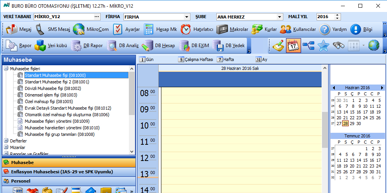The width and height of the screenshot is (387, 193).
Task: Click the globe icon in toolbar
Action: coord(374,46)
